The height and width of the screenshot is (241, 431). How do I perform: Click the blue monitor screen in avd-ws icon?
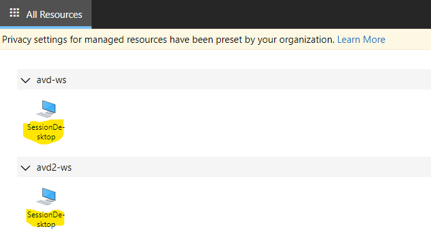pyautogui.click(x=49, y=107)
